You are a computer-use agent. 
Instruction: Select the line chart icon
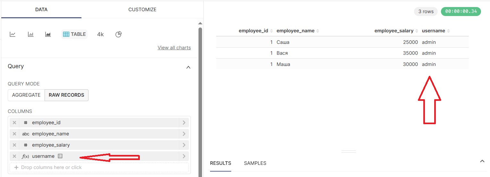click(13, 34)
